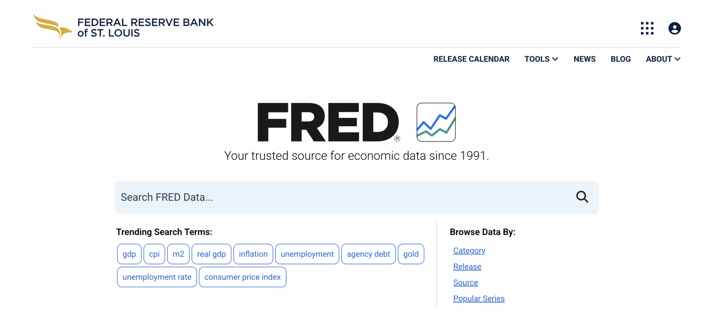Open the NEWS menu item
This screenshot has height=314, width=709.
584,59
